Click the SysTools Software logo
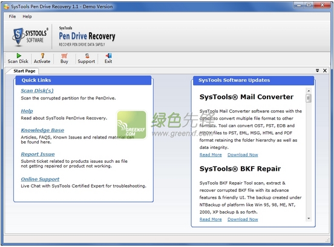Screen dimensions: 334x247 [30, 37]
